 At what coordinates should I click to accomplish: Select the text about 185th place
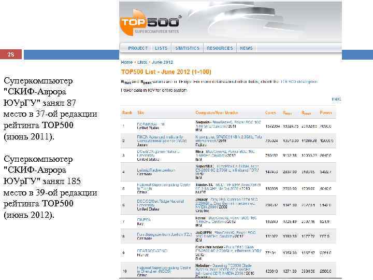[50, 187]
